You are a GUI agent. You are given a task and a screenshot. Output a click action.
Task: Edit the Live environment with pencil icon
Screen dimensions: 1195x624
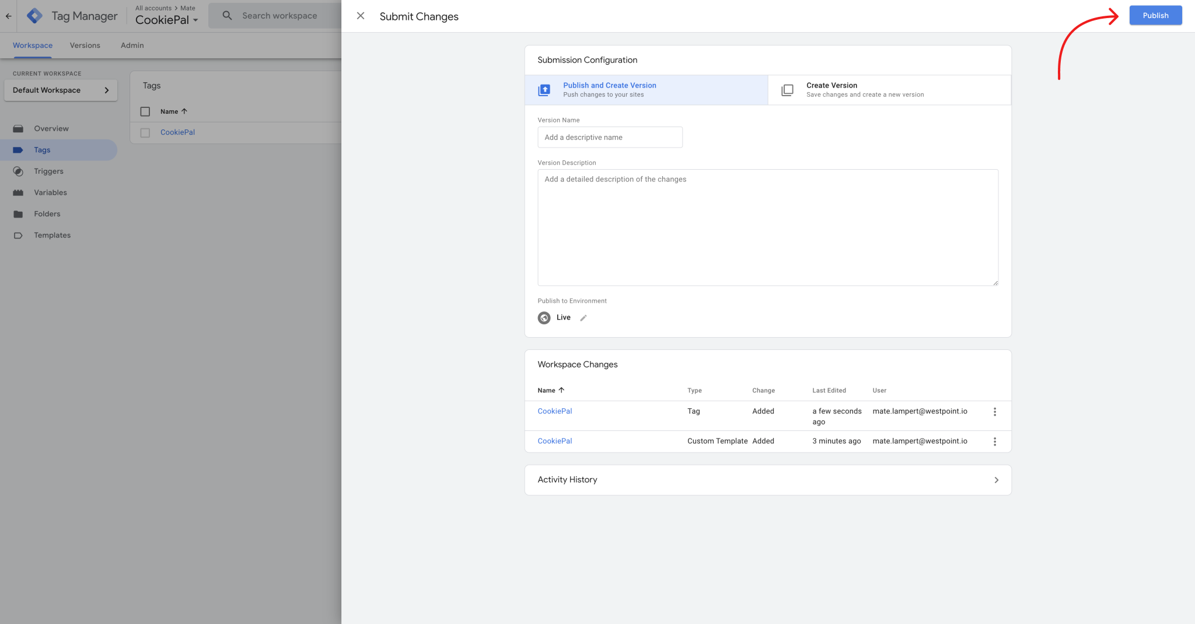point(583,318)
